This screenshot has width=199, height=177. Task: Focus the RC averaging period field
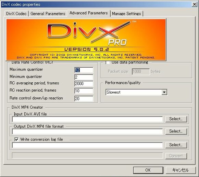pos(84,84)
